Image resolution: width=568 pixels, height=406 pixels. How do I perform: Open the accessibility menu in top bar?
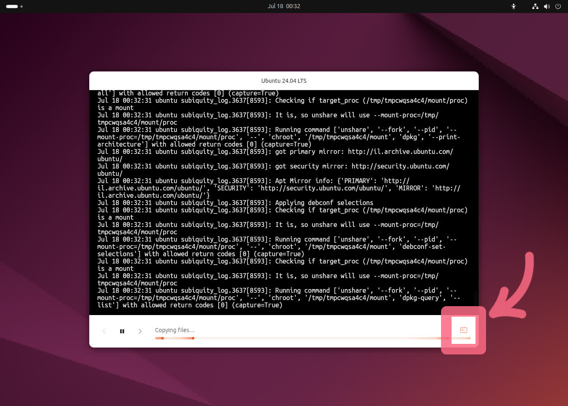(x=514, y=6)
